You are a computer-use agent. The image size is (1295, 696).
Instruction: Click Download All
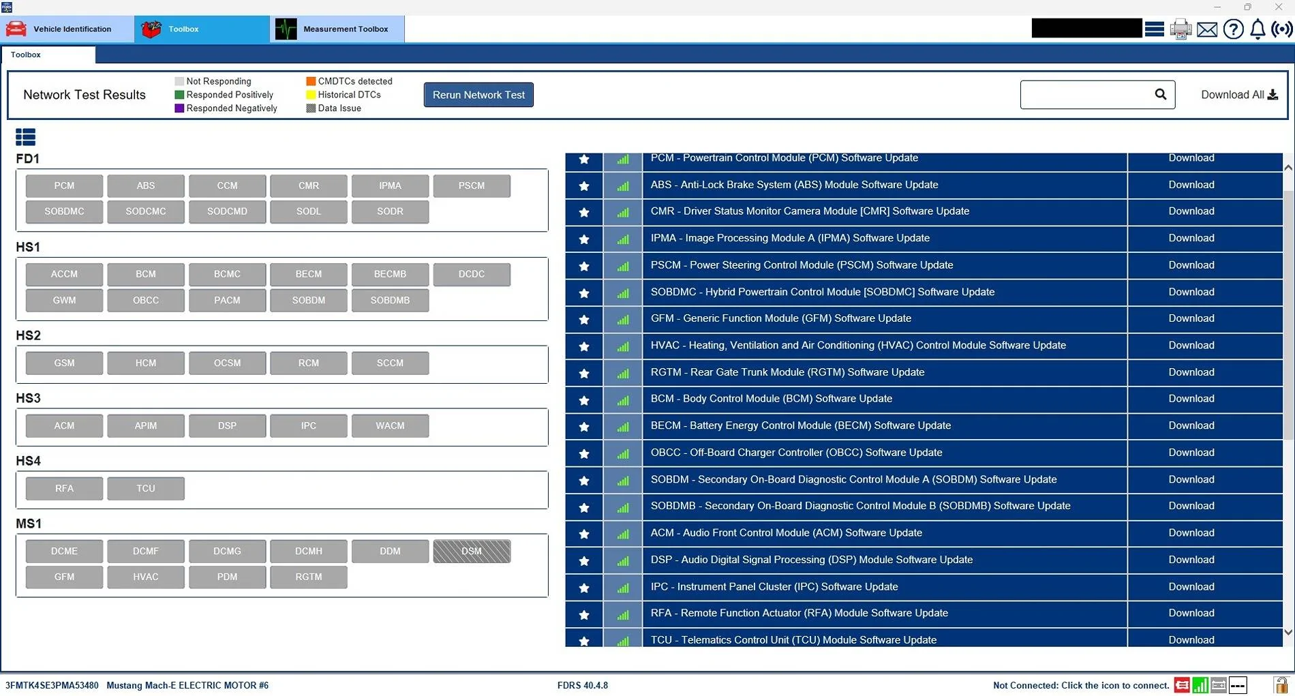point(1239,95)
